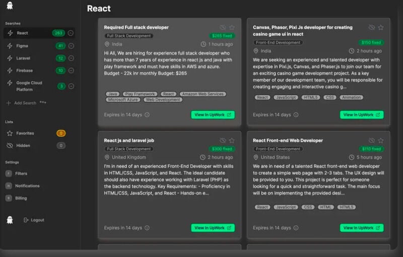The image size is (403, 257).
Task: View Required Full stack developer in UpWork
Action: (213, 114)
